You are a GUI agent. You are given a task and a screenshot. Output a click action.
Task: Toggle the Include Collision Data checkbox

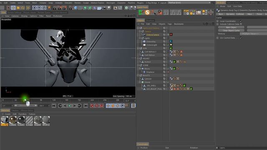coord(241,24)
